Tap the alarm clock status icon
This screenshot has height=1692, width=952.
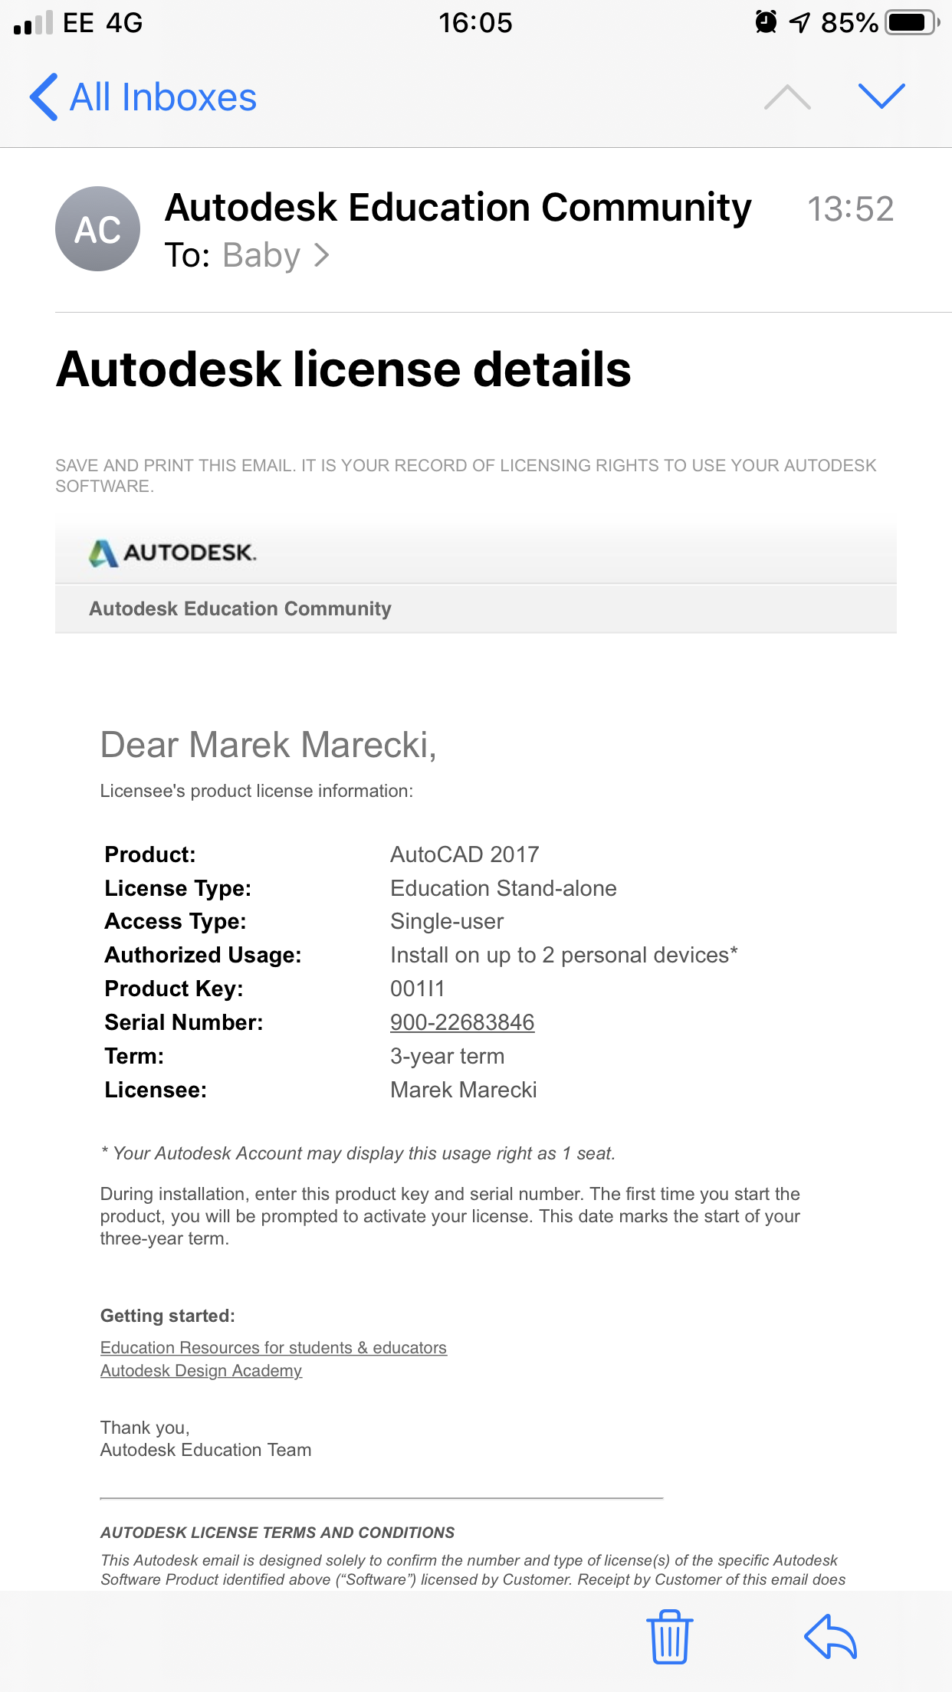coord(765,23)
